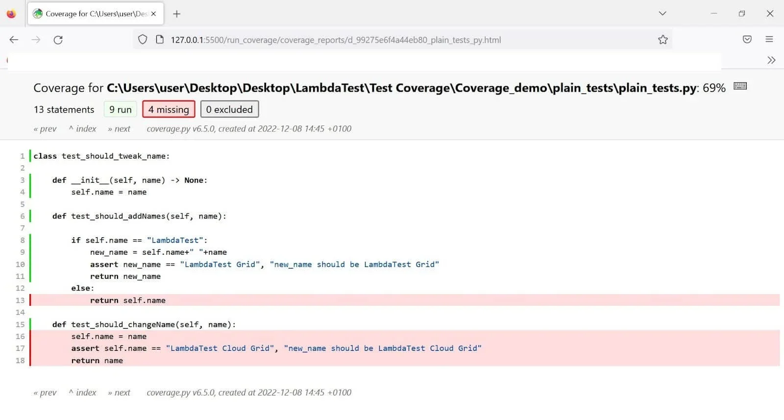Click the bottom '^ index' link
The height and width of the screenshot is (420, 784).
82,393
